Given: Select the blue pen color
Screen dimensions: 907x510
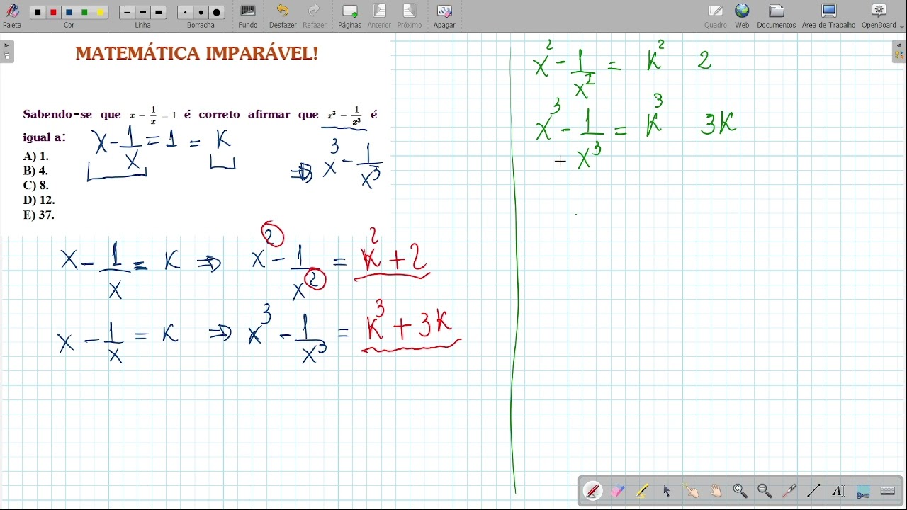Looking at the screenshot, I should click(x=69, y=13).
